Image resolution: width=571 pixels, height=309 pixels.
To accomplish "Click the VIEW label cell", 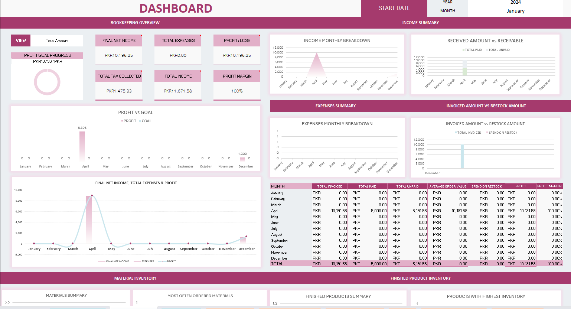I will click(x=21, y=40).
